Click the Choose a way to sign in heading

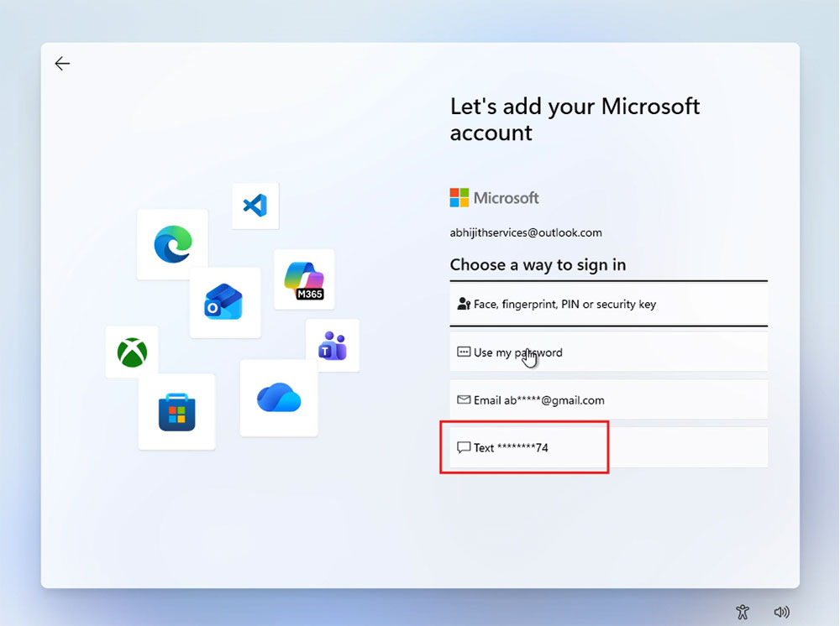point(538,265)
